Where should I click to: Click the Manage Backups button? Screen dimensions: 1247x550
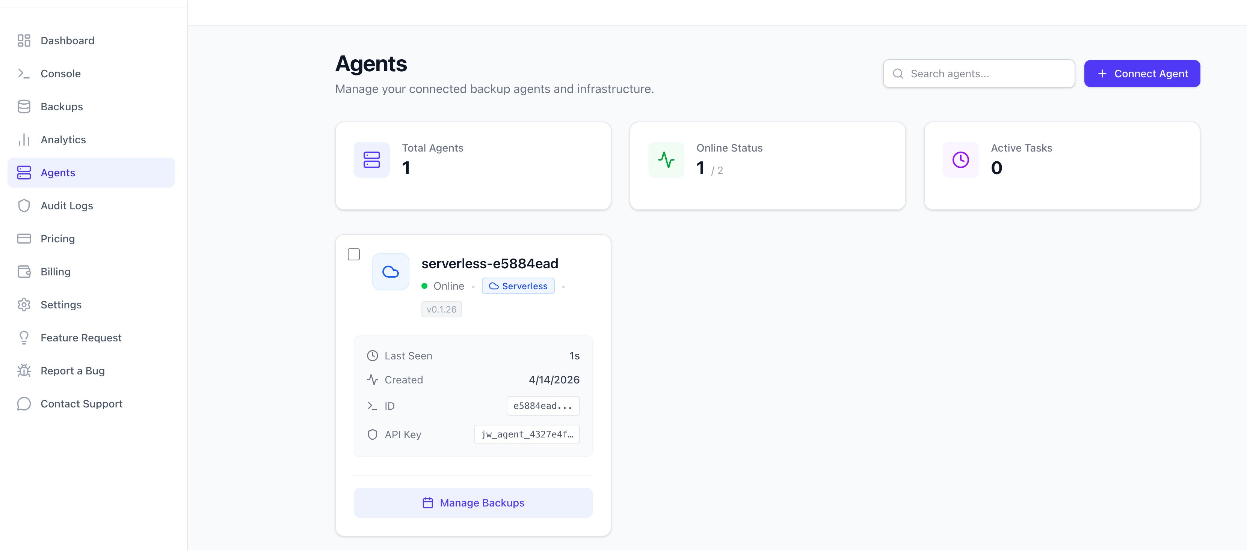[x=473, y=503]
